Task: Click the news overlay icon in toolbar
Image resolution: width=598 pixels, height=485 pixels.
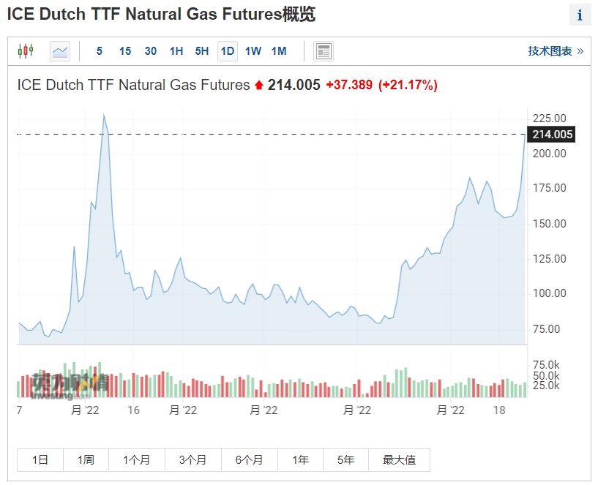Action: tap(324, 51)
